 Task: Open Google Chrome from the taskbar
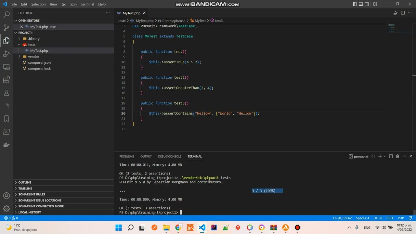coord(178,227)
